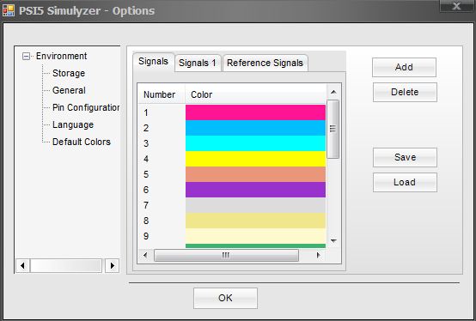Select the yellow color for signal 4

255,159
